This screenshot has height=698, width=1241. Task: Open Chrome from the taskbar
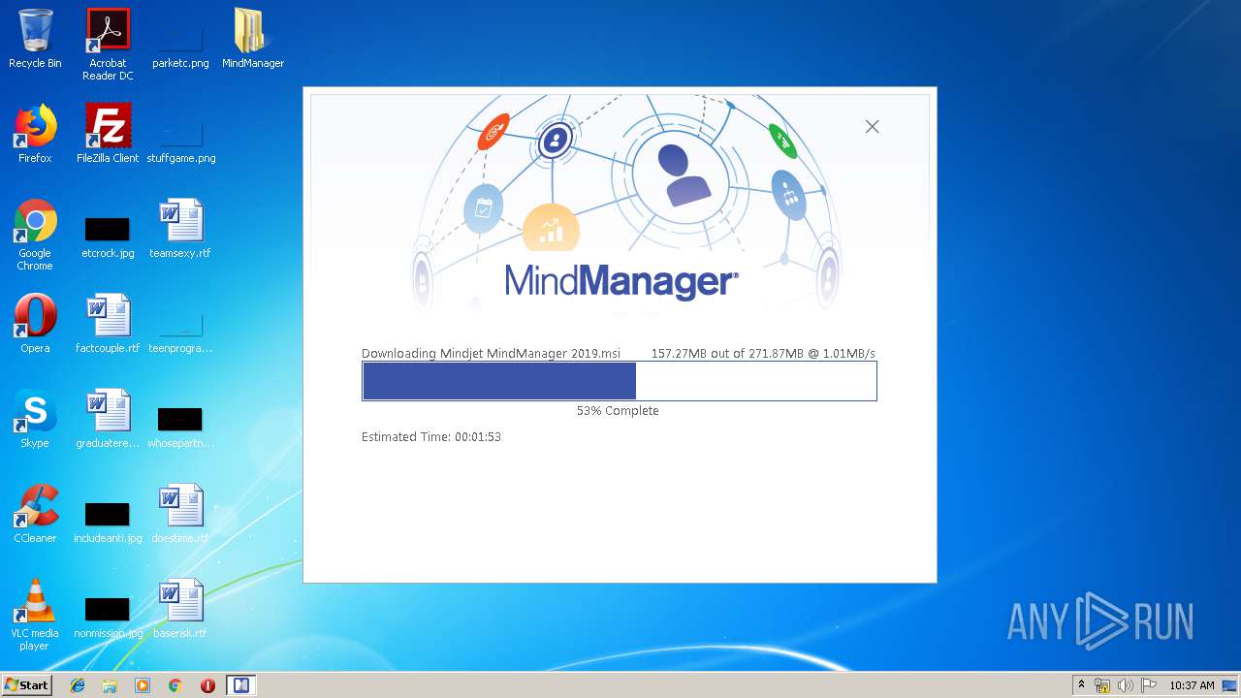175,685
